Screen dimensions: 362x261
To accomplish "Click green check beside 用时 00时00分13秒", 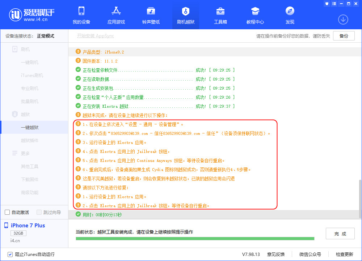I will click(x=78, y=214).
